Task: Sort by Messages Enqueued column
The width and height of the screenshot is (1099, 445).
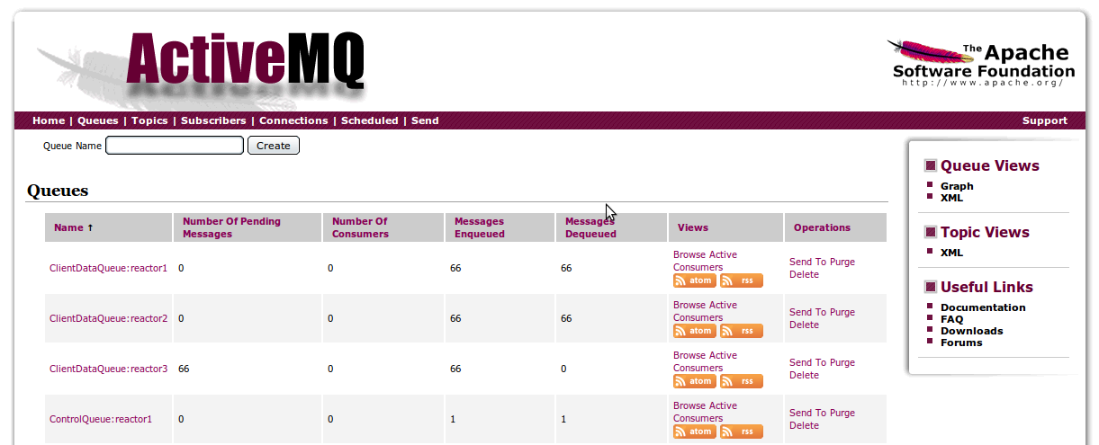Action: click(480, 227)
